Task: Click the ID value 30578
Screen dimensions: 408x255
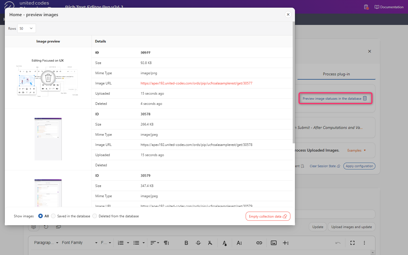Action: [145, 114]
